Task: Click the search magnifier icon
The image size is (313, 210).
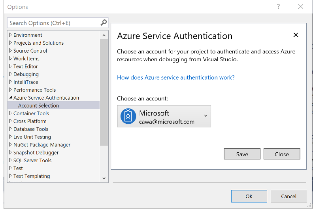Action: click(104, 23)
